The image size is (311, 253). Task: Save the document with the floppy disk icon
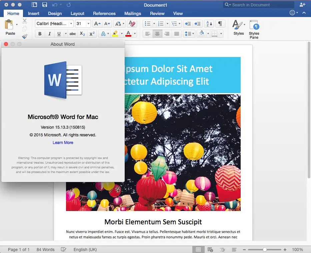point(45,5)
